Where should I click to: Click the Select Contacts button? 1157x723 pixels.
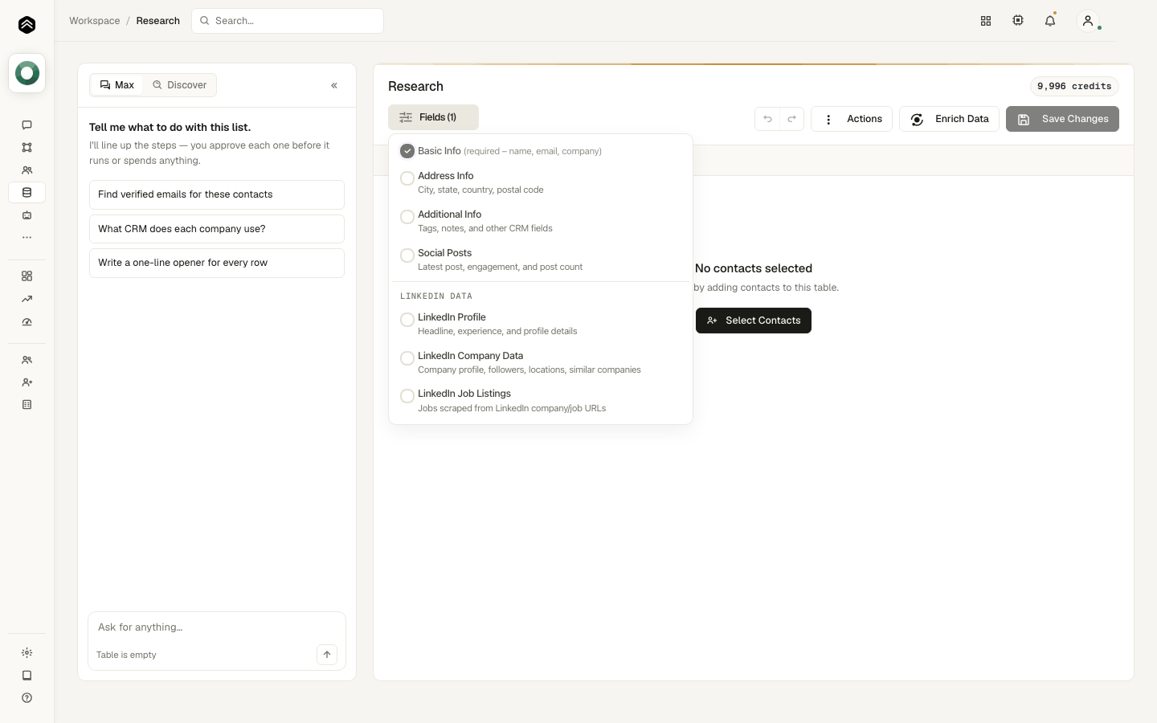pyautogui.click(x=754, y=321)
